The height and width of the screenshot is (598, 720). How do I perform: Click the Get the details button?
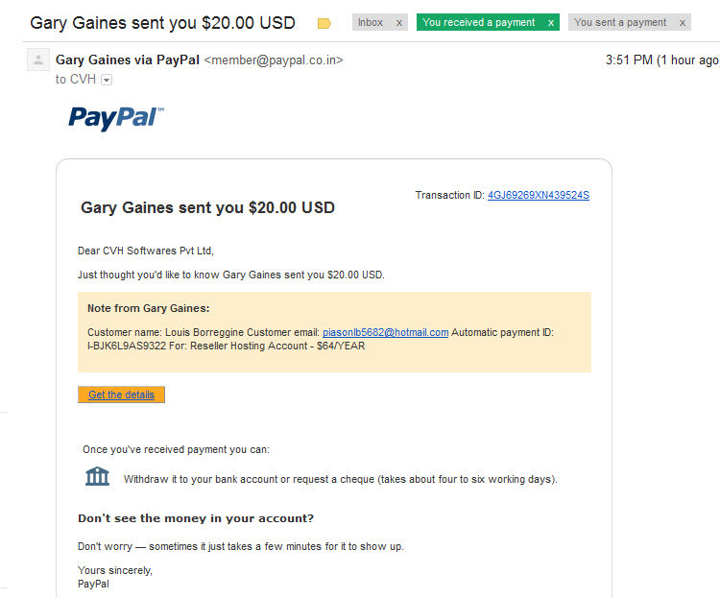tap(121, 395)
